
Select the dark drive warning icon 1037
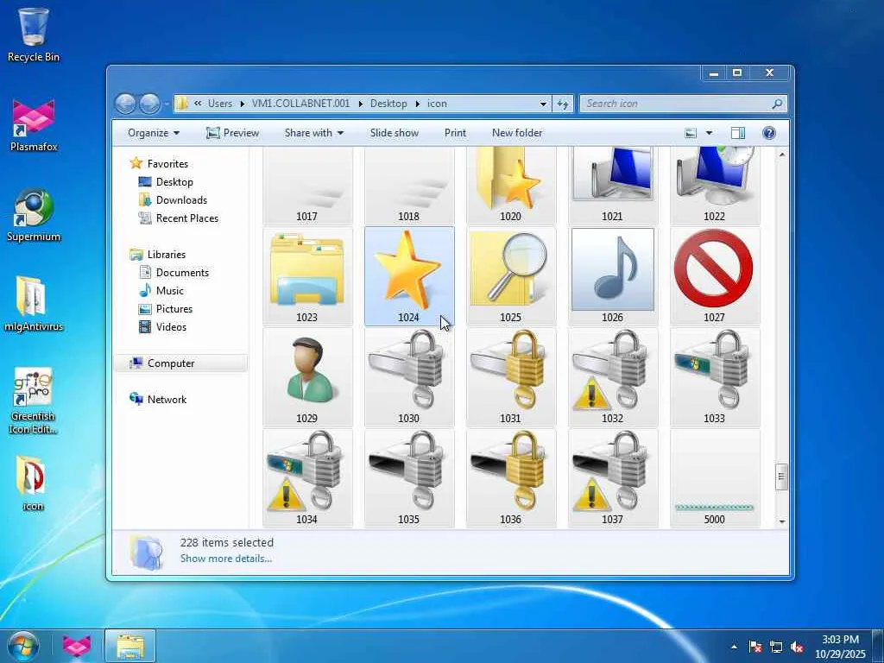tap(613, 478)
